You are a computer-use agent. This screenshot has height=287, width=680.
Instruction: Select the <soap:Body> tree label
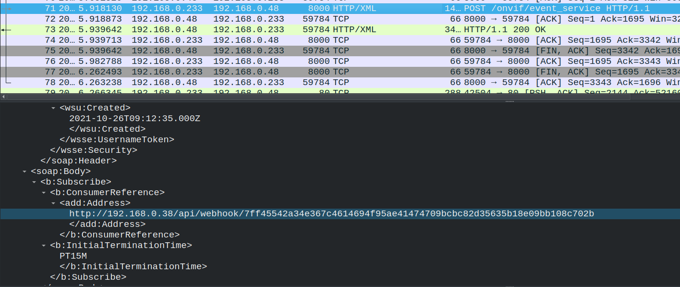coord(61,172)
